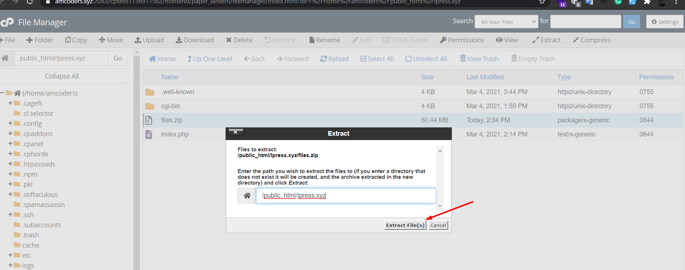
Task: Click the Compress toolbar icon
Action: point(576,40)
